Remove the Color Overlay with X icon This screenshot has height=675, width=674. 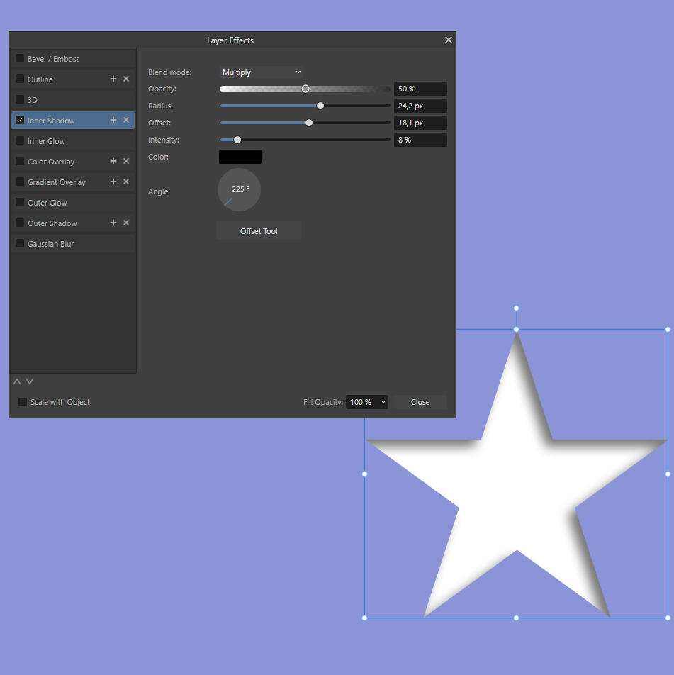pos(126,161)
